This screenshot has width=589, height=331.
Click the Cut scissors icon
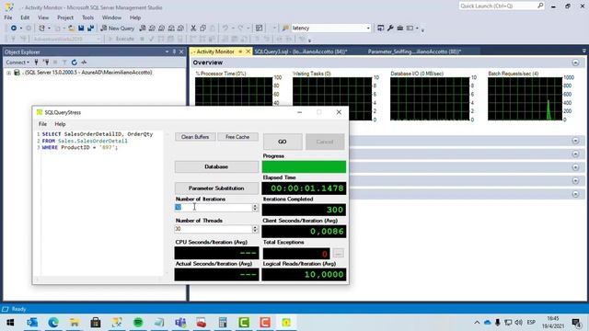click(193, 29)
